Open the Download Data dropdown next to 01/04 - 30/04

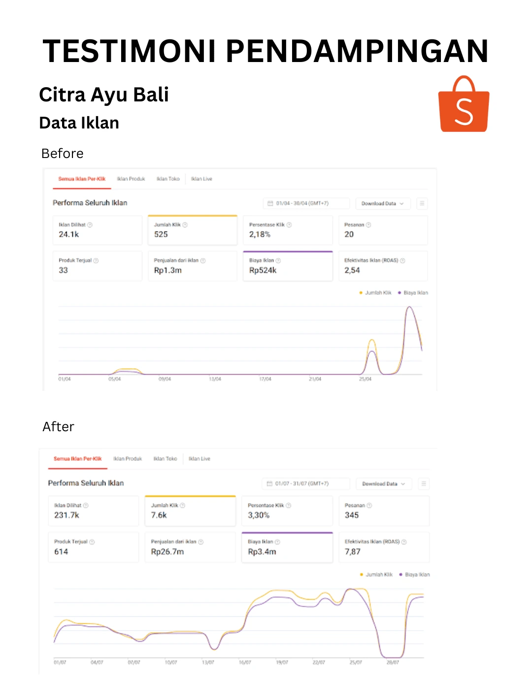point(383,203)
